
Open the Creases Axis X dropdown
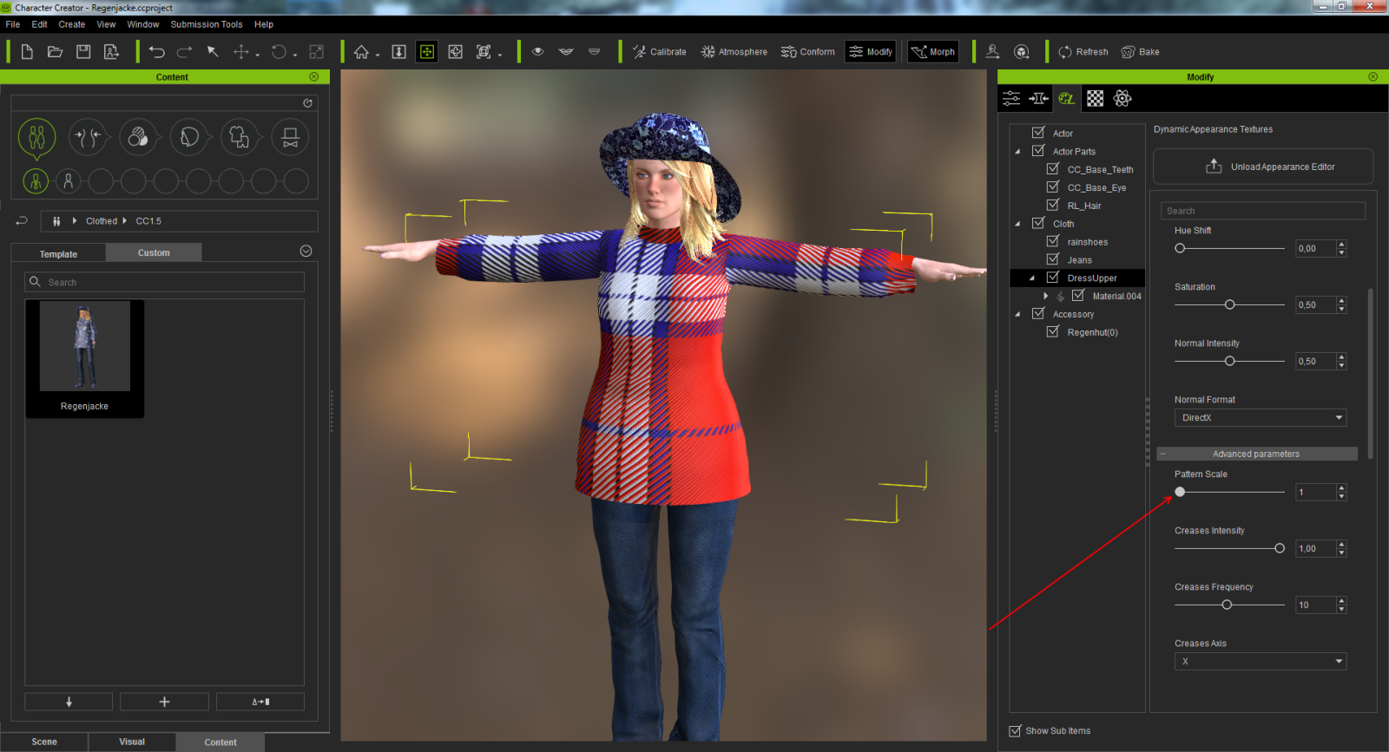pos(1261,662)
